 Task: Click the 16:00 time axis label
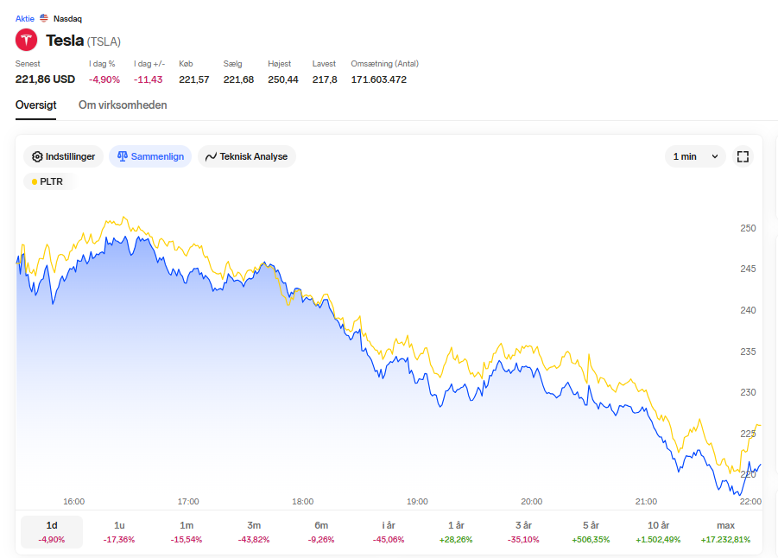pyautogui.click(x=74, y=501)
